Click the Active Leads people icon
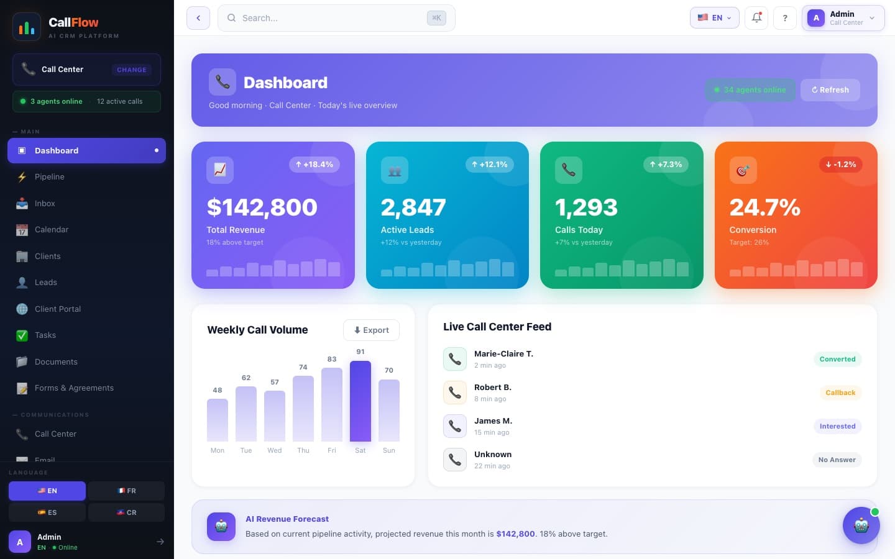 395,170
